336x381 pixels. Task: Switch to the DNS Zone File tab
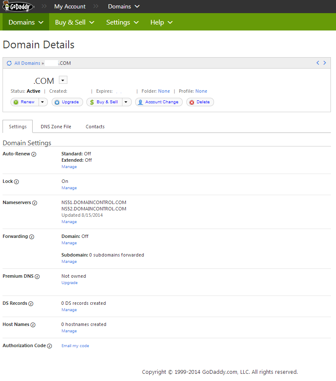[x=56, y=127]
